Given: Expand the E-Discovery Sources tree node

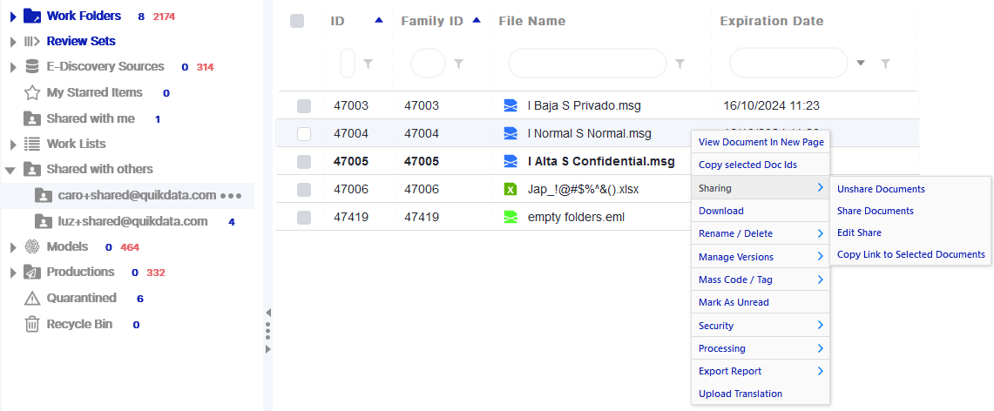Looking at the screenshot, I should [x=13, y=67].
